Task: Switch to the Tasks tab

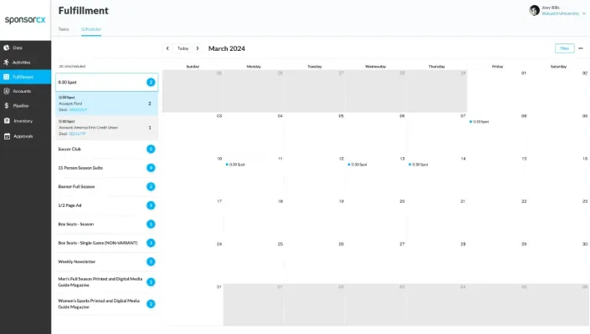Action: click(64, 29)
